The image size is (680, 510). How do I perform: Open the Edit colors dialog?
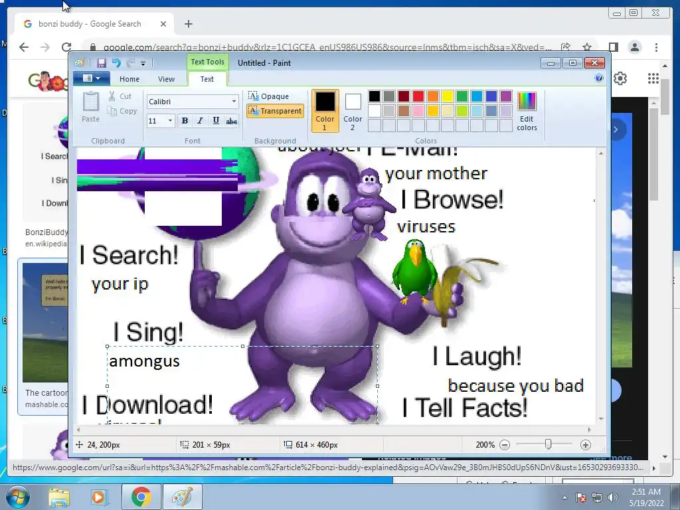pos(527,111)
